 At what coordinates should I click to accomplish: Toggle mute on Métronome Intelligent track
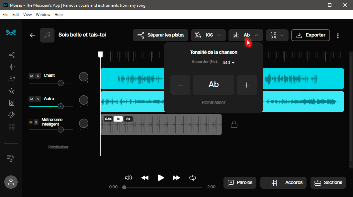32,123
